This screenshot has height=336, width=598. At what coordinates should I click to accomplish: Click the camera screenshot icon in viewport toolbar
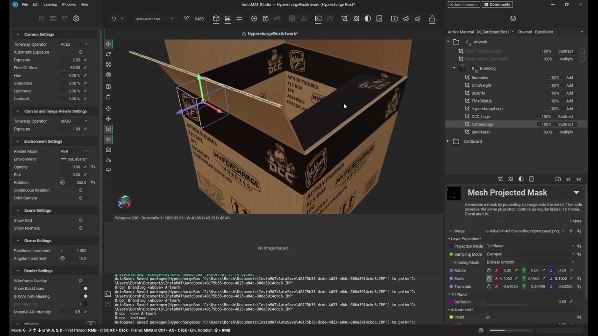point(108,150)
